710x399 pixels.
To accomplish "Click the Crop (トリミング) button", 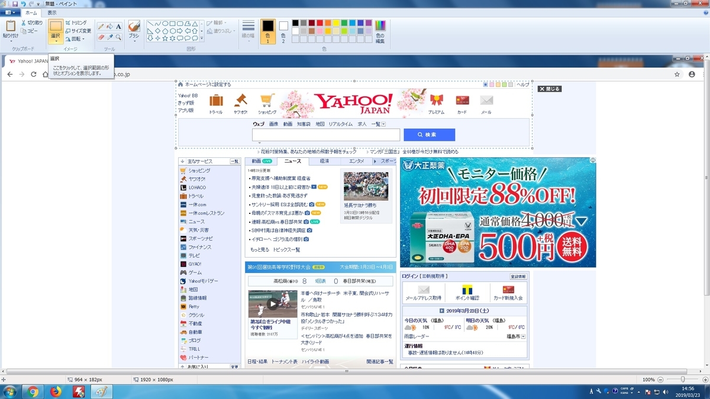I will [76, 22].
